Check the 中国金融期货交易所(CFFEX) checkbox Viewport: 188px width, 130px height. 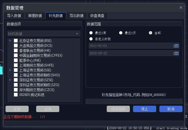(x=16, y=55)
